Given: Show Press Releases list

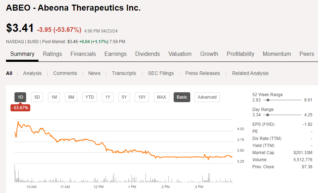Looking at the screenshot, I should click(202, 73).
